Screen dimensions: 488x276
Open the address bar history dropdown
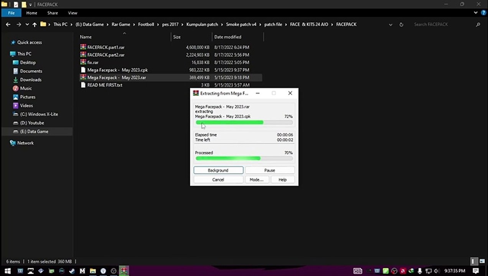click(x=391, y=24)
